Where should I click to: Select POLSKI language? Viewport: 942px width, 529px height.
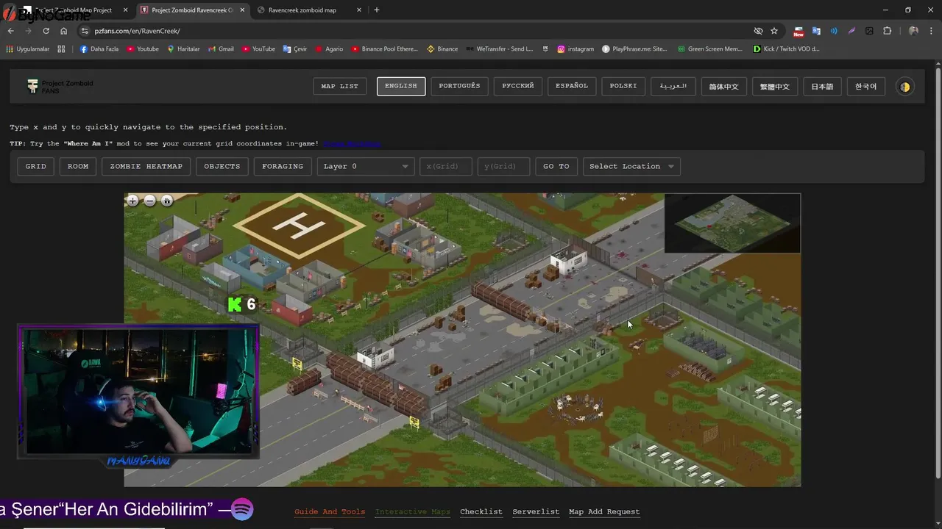click(623, 87)
